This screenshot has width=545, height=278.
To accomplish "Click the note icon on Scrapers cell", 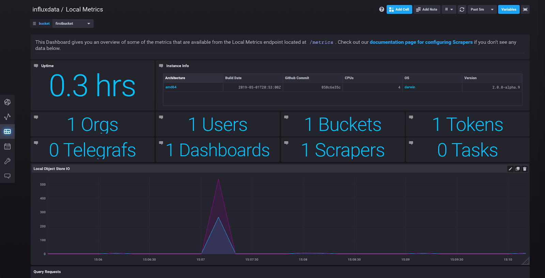I will [286, 143].
